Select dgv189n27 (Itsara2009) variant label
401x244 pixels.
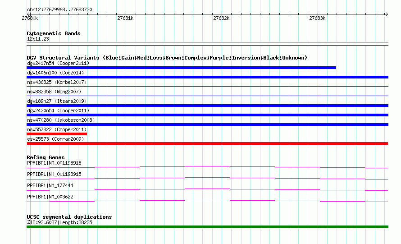click(x=57, y=101)
